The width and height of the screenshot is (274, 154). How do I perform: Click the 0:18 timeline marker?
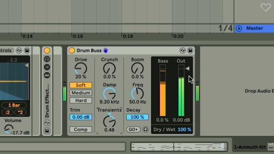(128, 36)
